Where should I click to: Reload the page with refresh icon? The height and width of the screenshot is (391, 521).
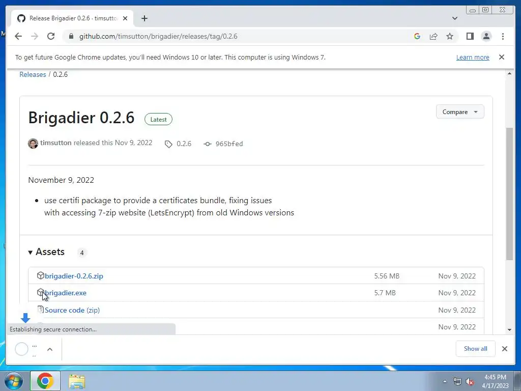pos(51,36)
